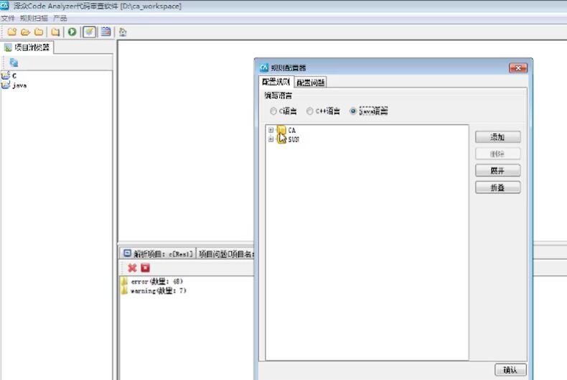
Task: Select the C语言 radio button
Action: (x=273, y=111)
